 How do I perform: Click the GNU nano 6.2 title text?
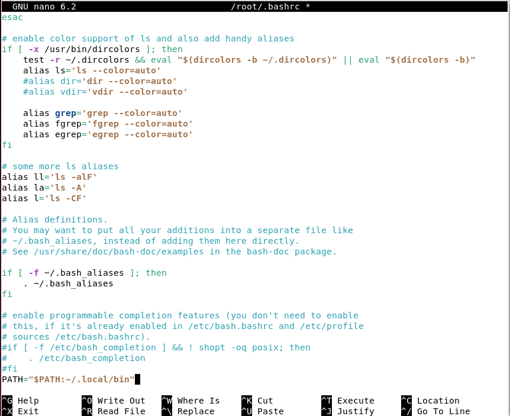(44, 7)
